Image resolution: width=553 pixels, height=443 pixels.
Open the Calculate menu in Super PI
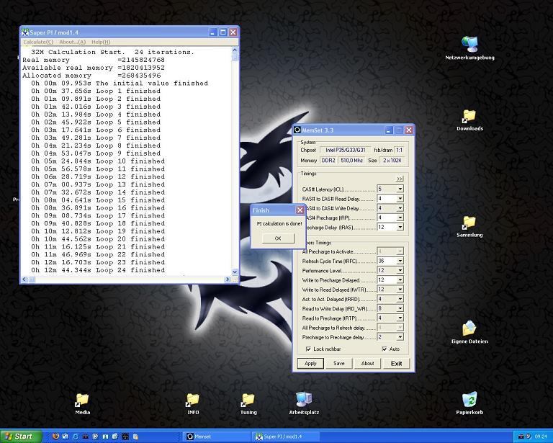coord(38,42)
